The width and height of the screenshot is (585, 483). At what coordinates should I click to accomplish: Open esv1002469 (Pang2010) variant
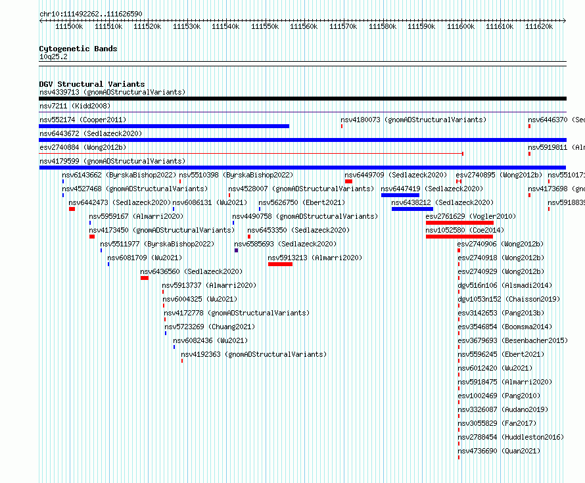(x=499, y=396)
